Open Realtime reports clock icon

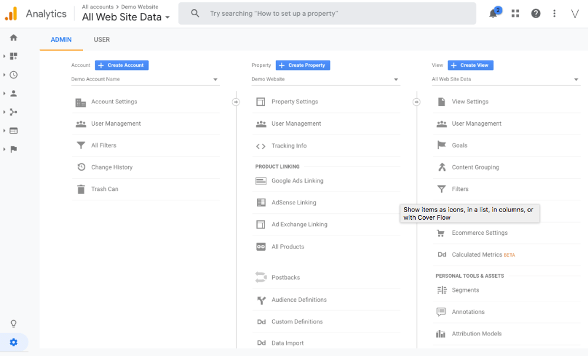point(14,75)
